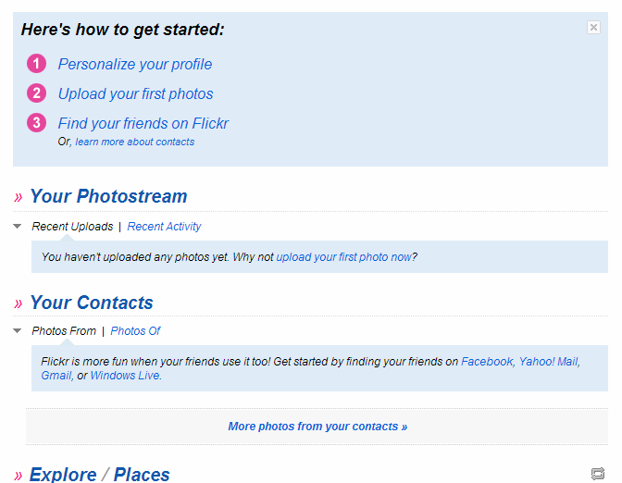Screen dimensions: 622x483
Task: Select the Recent Uploads tab
Action: point(72,227)
